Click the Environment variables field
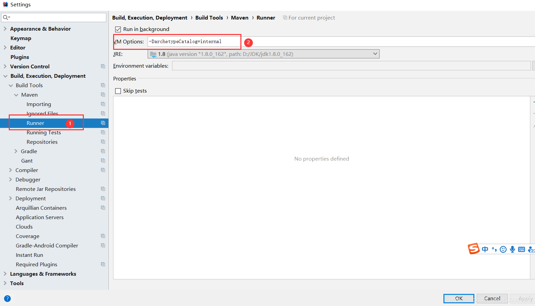Screen dimensions: 535x306 click(x=351, y=66)
